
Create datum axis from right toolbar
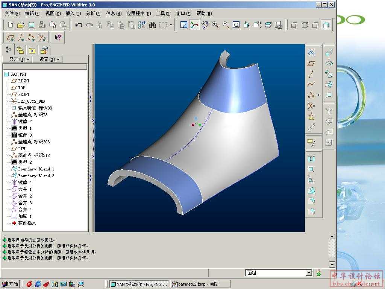click(311, 74)
